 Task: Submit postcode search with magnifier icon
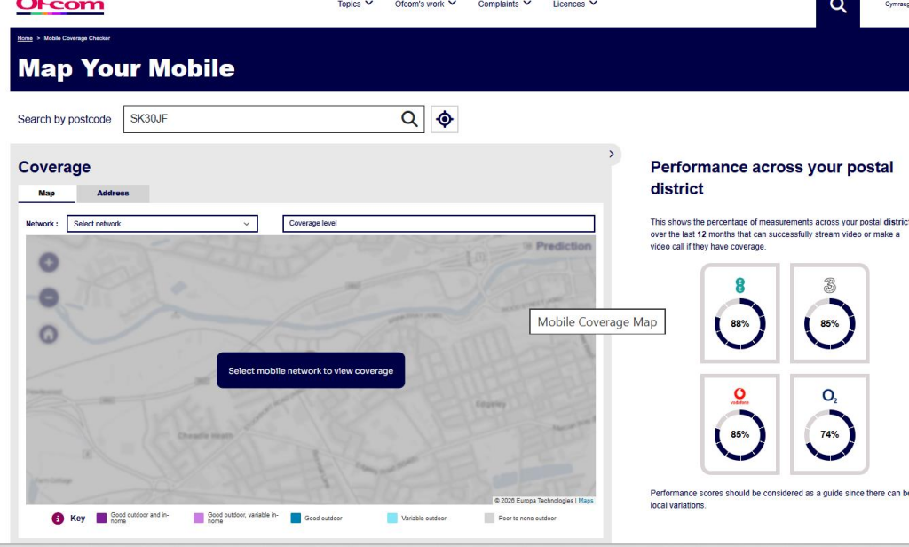[409, 119]
